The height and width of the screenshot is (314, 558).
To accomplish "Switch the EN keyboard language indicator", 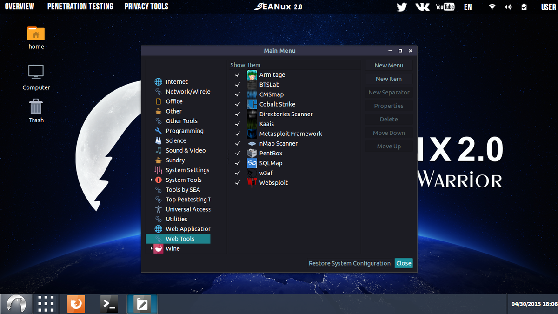I will pos(468,7).
